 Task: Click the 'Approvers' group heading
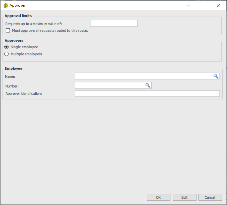tap(14, 41)
